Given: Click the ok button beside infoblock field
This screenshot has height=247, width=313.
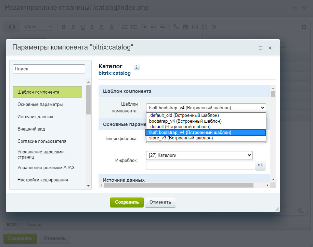Looking at the screenshot, I should (x=260, y=165).
